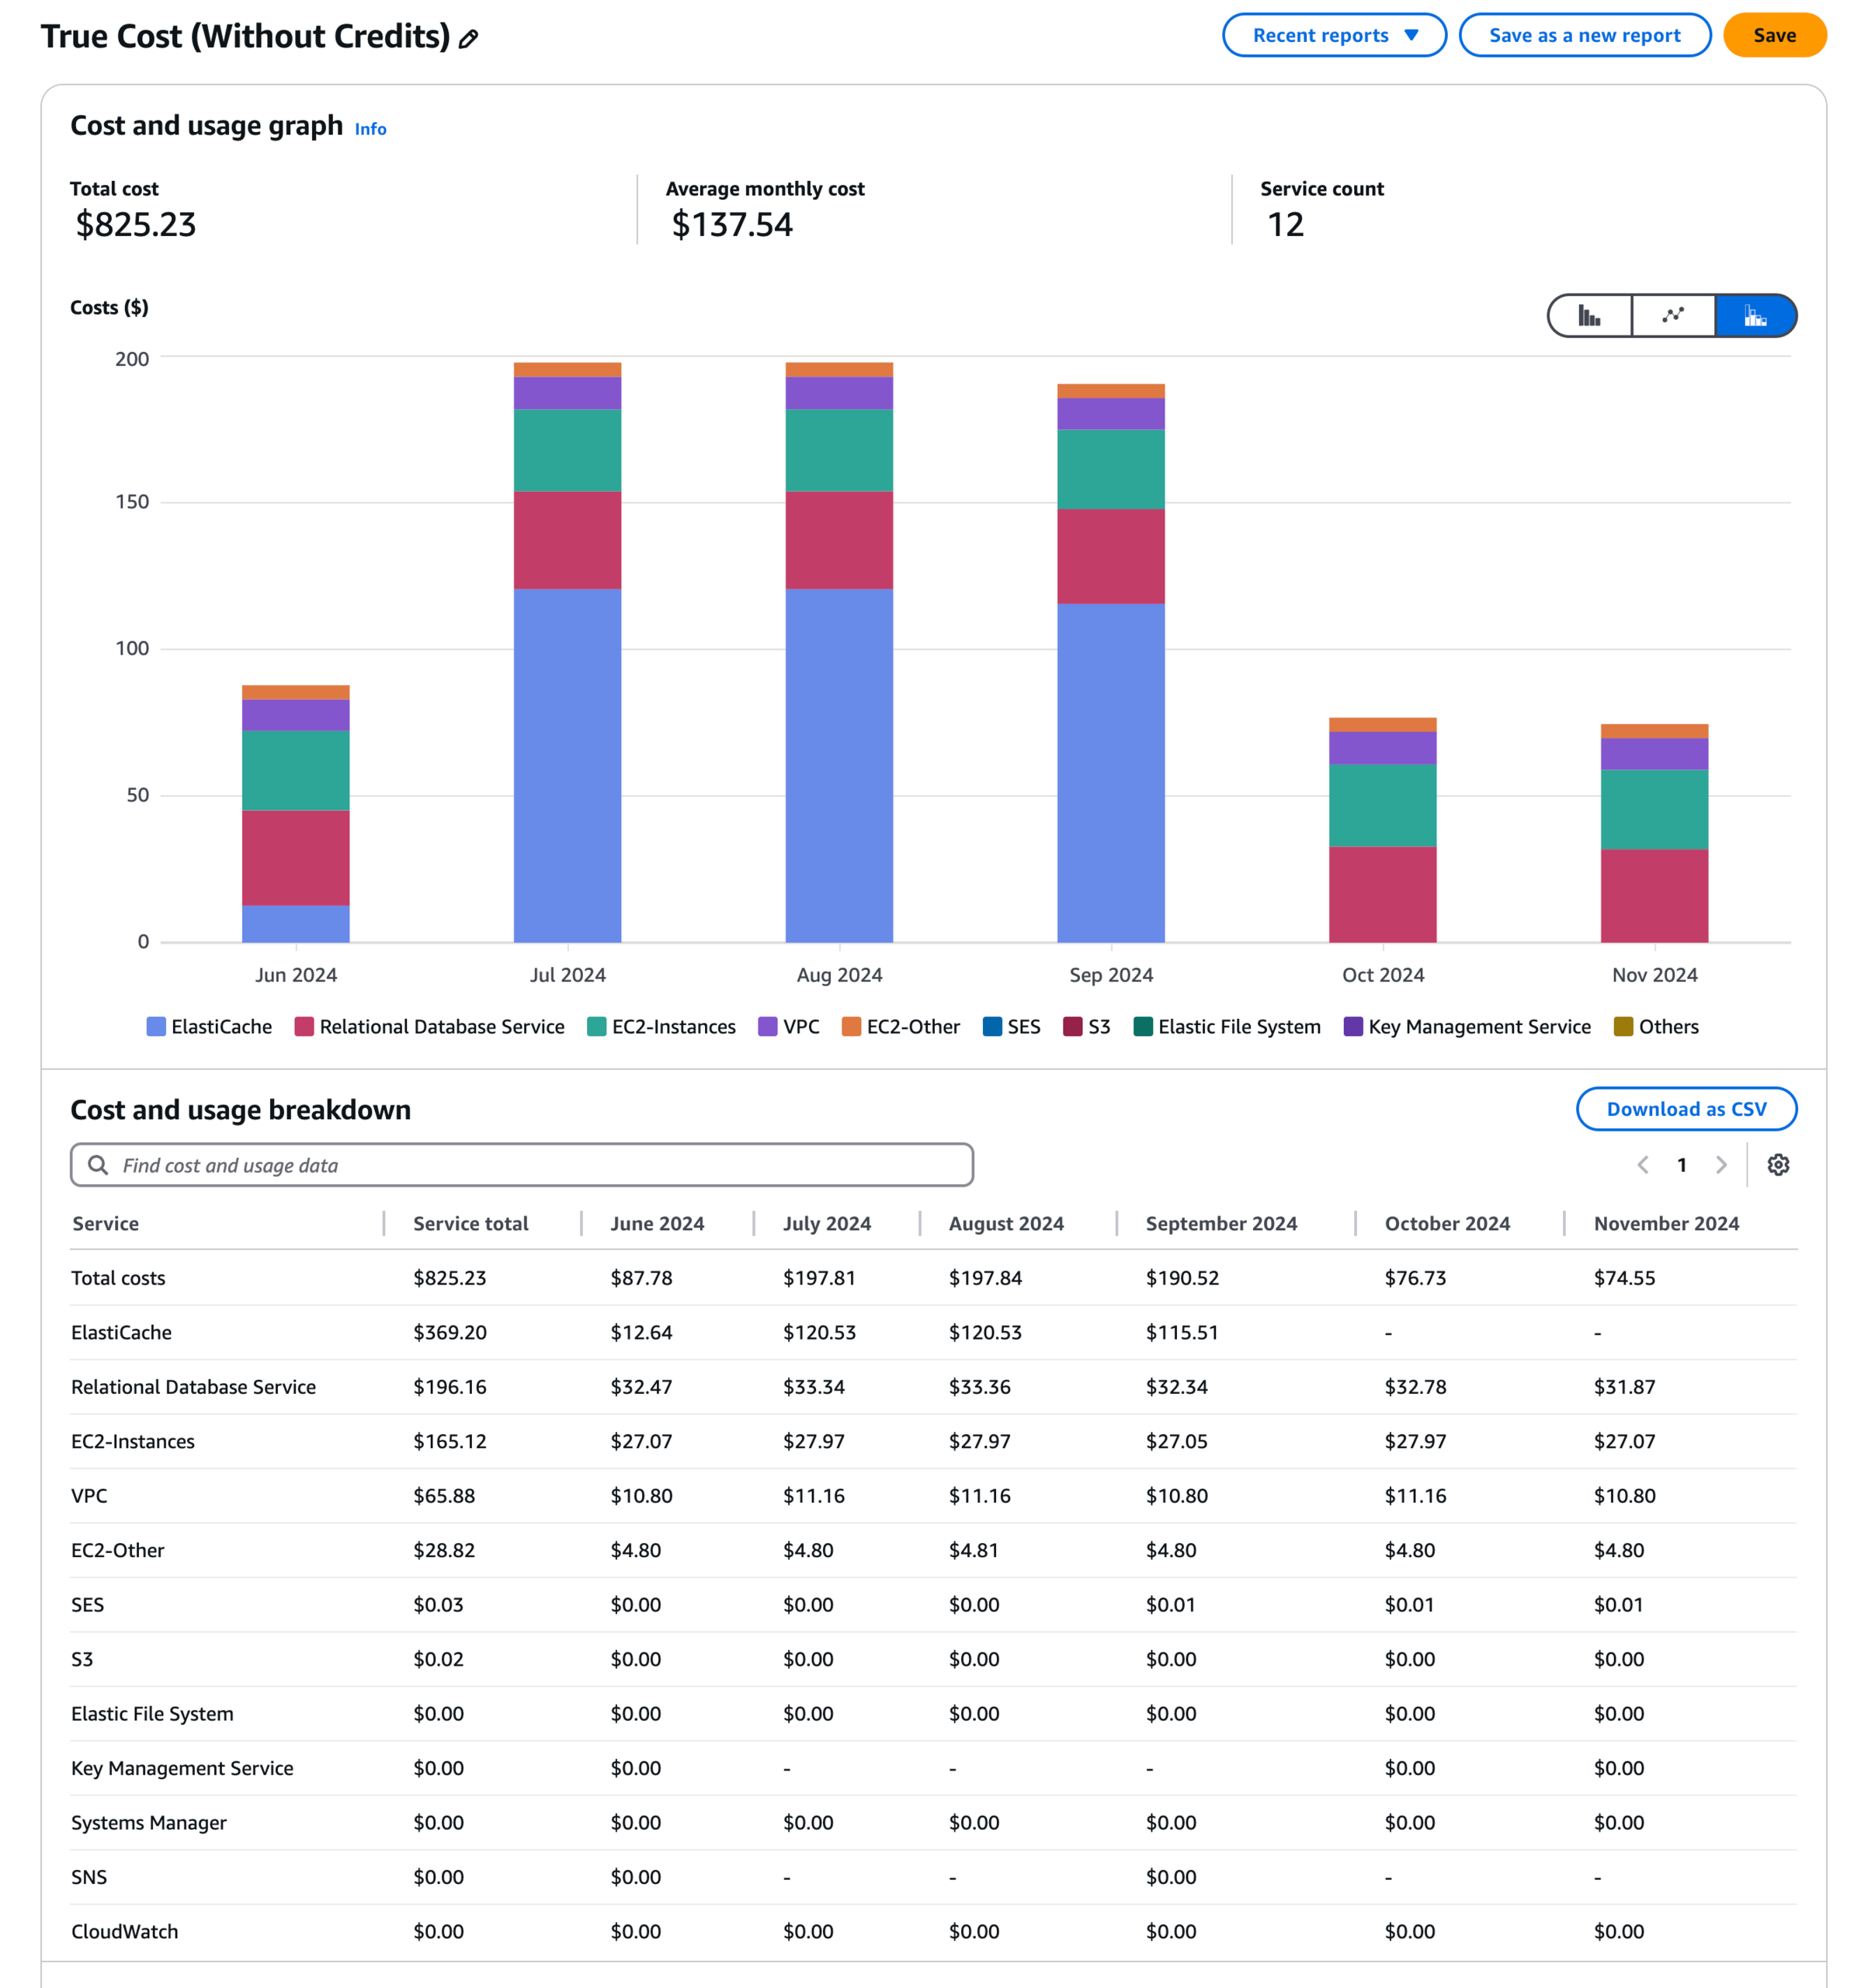Screen dimensions: 1868x1988
Task: Edit the report name with pencil icon
Action: (468, 39)
